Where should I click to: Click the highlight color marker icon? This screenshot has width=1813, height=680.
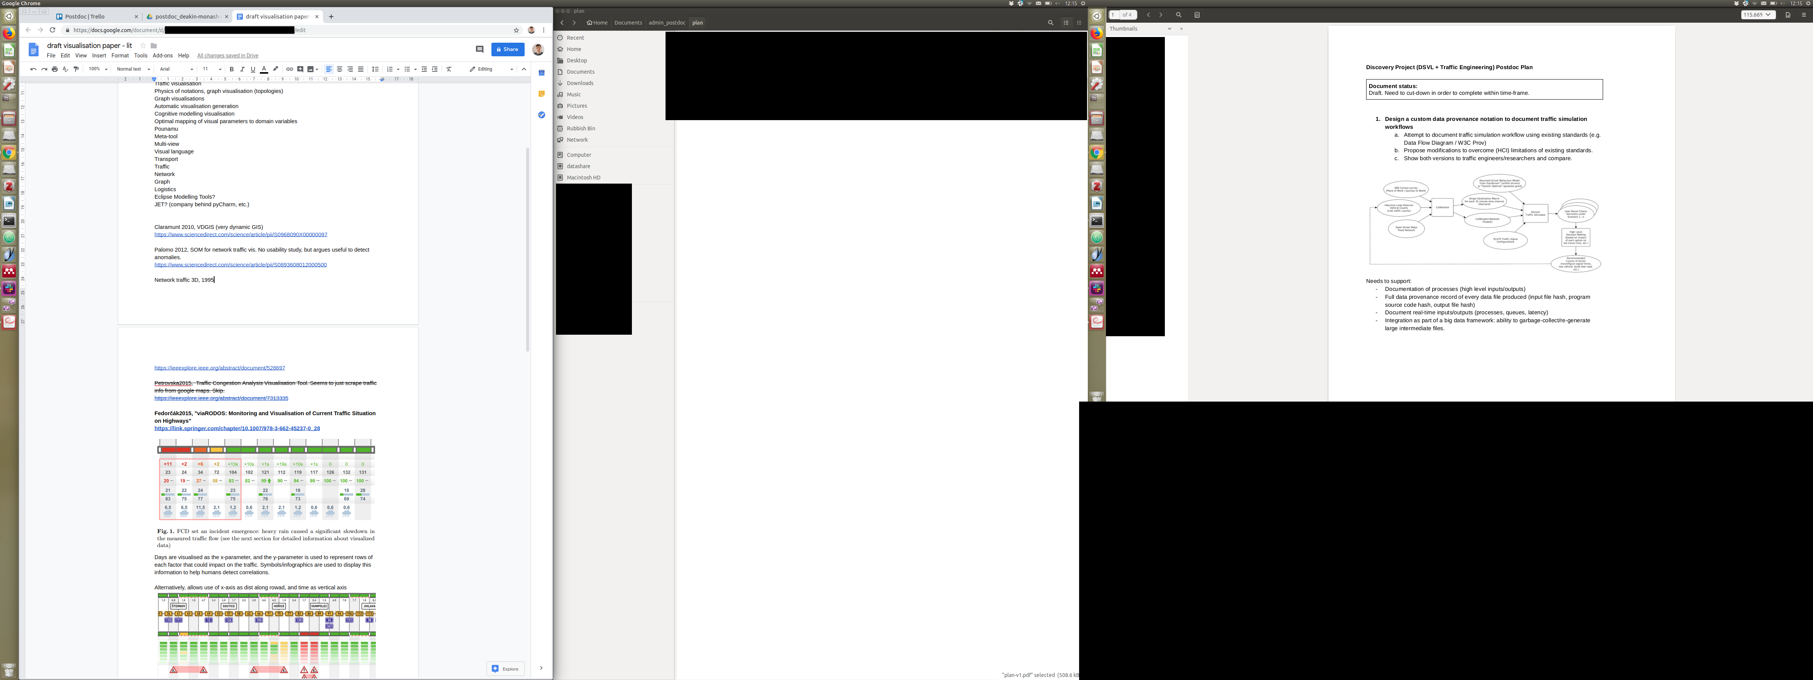coord(276,69)
